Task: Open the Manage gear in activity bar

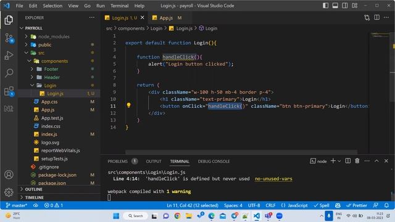Action: tap(9, 192)
